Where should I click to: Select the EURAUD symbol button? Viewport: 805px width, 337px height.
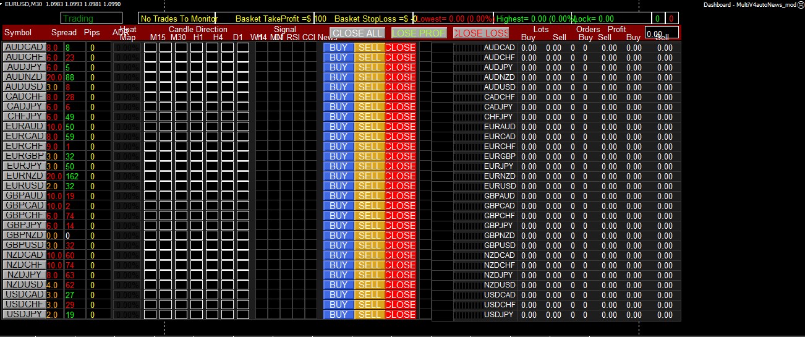tap(24, 126)
